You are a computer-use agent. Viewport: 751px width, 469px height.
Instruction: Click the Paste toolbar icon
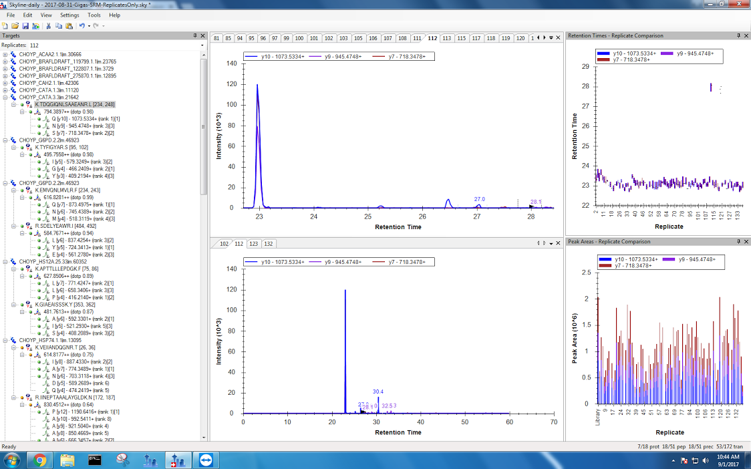click(69, 26)
